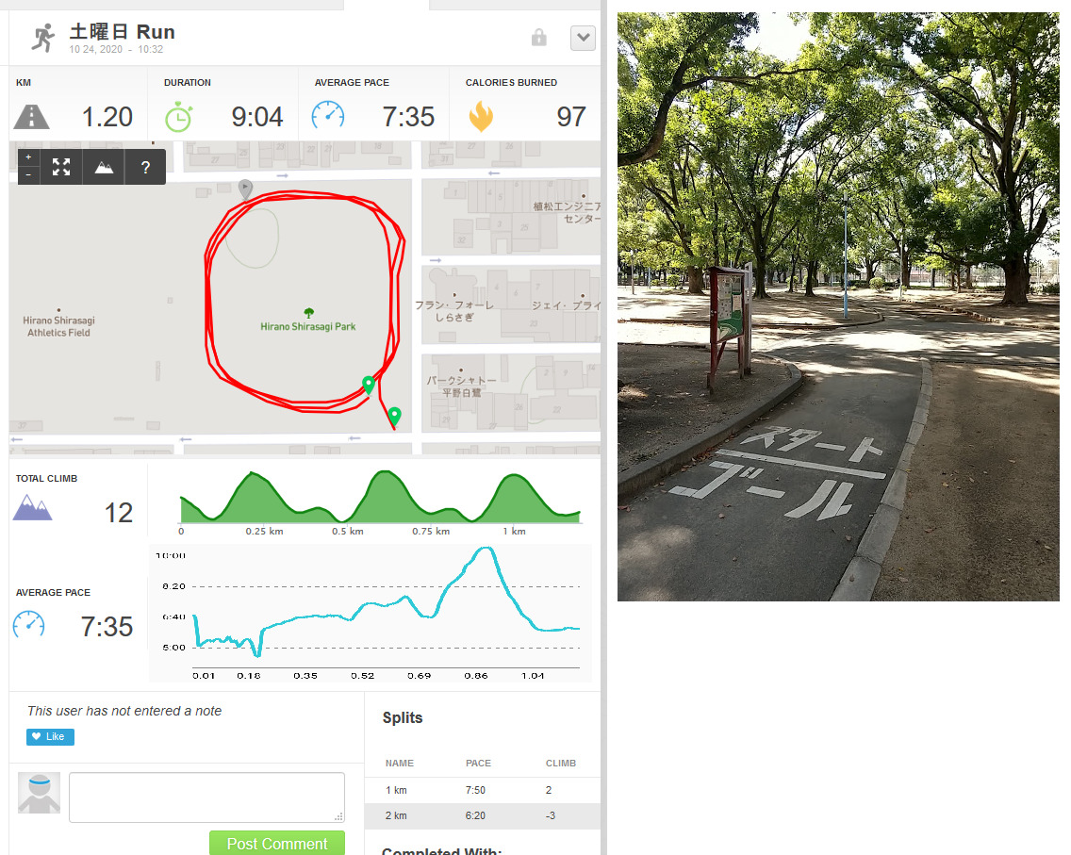Toggle fullscreen map view
This screenshot has height=855, width=1071.
61,167
